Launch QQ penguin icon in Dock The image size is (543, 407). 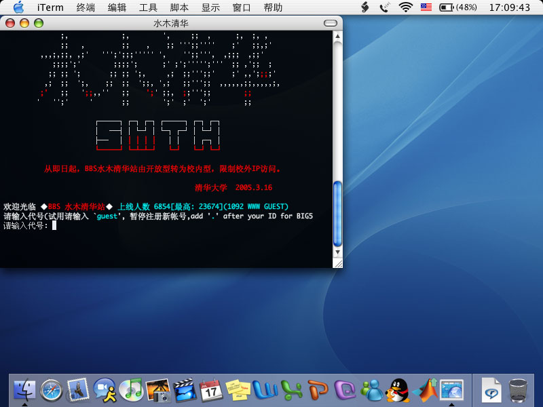398,391
